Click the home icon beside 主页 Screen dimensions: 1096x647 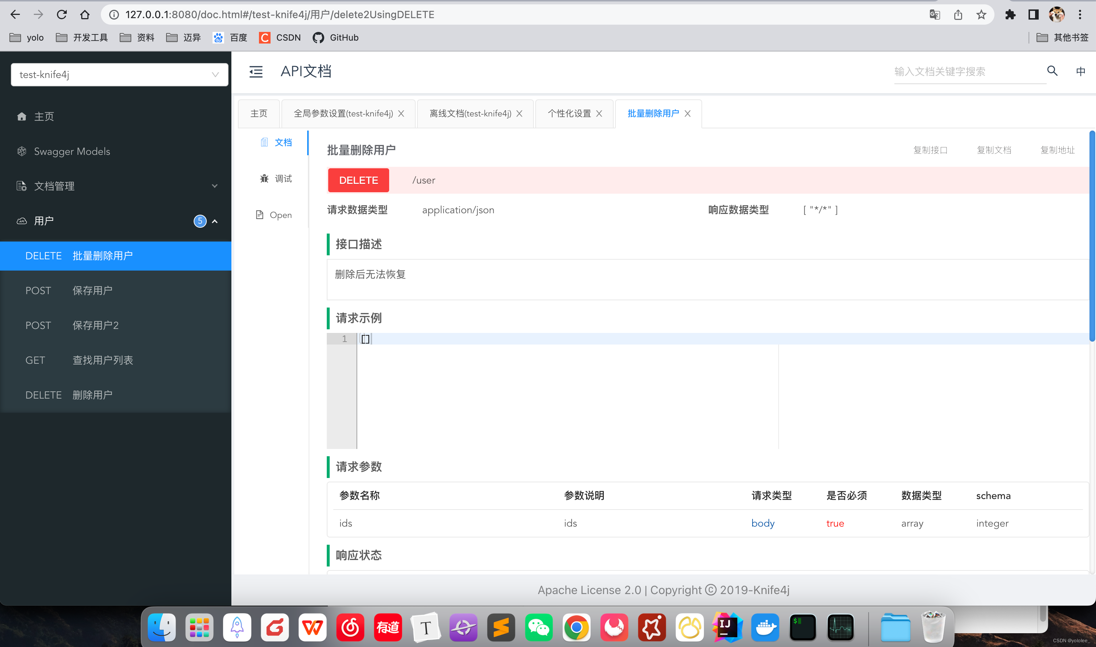point(21,116)
